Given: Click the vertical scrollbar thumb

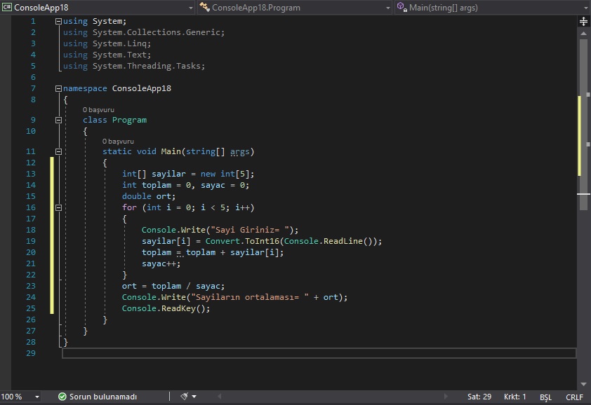Looking at the screenshot, I should pyautogui.click(x=583, y=124).
